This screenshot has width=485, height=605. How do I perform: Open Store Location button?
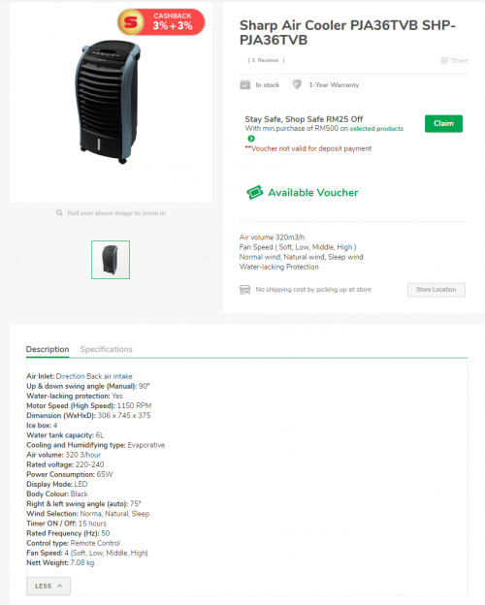(x=436, y=290)
